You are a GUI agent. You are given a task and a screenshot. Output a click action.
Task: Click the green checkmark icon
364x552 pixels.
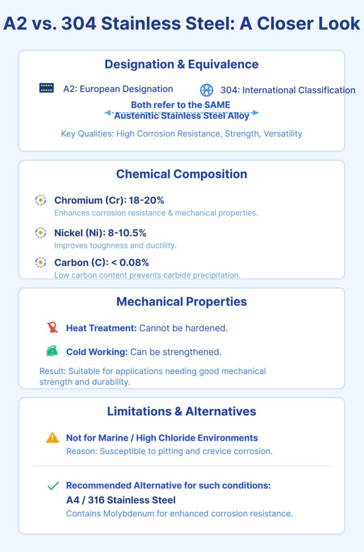53,486
